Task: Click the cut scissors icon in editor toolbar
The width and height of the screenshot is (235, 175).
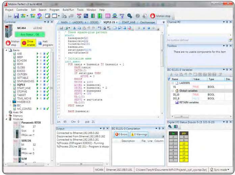Action: tap(74, 28)
